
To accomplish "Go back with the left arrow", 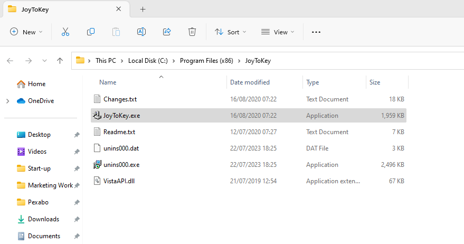I will tap(10, 61).
